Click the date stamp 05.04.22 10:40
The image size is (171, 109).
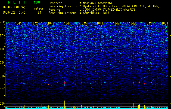coord(14,13)
